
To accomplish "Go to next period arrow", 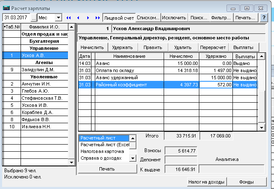I will [88, 18].
